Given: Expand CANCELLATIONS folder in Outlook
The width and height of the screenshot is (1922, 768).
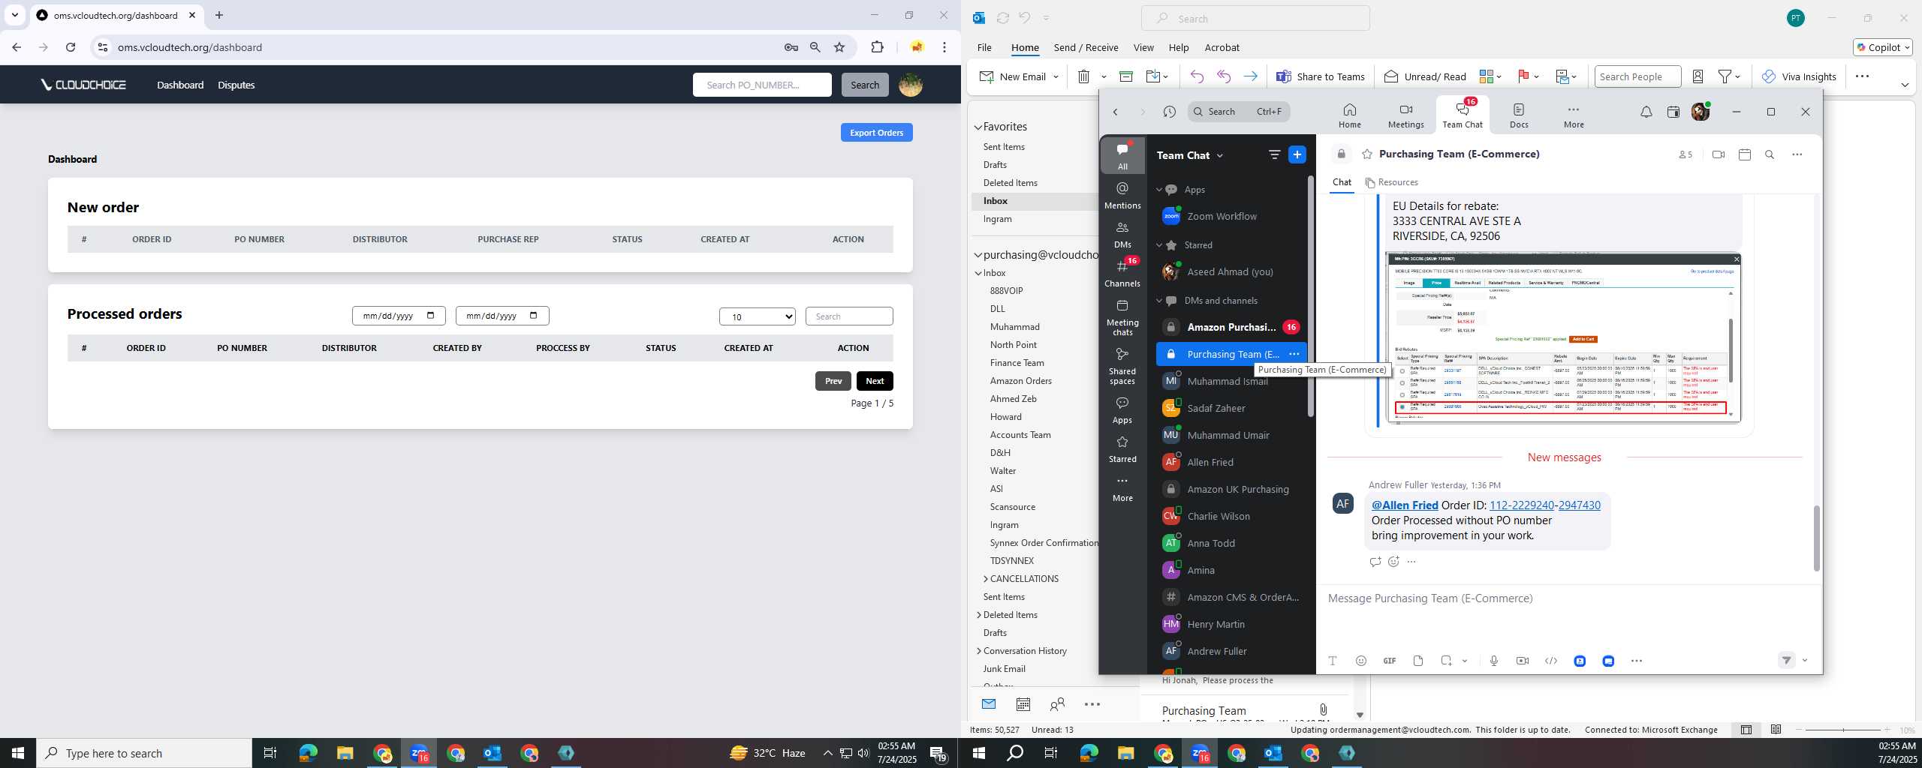Looking at the screenshot, I should pyautogui.click(x=986, y=579).
